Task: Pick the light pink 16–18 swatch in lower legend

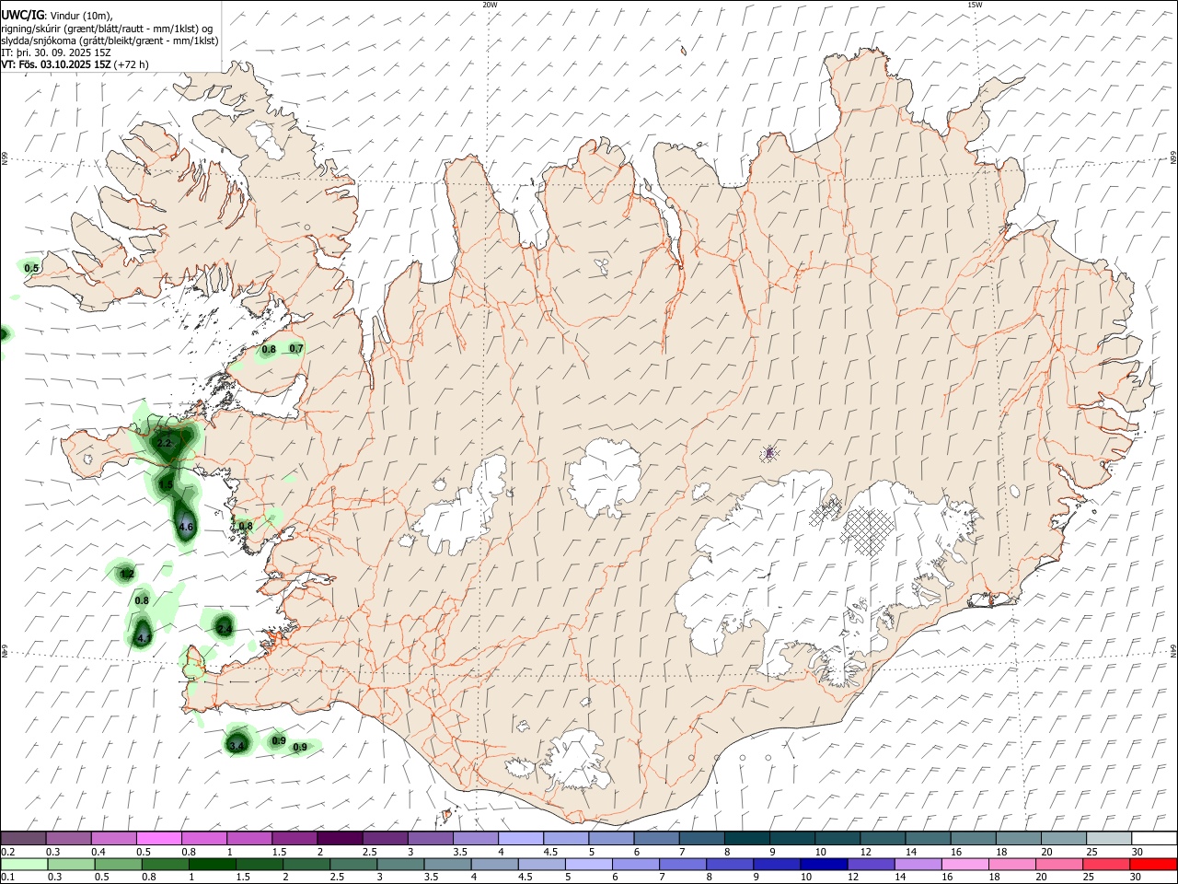Action: coord(965,864)
